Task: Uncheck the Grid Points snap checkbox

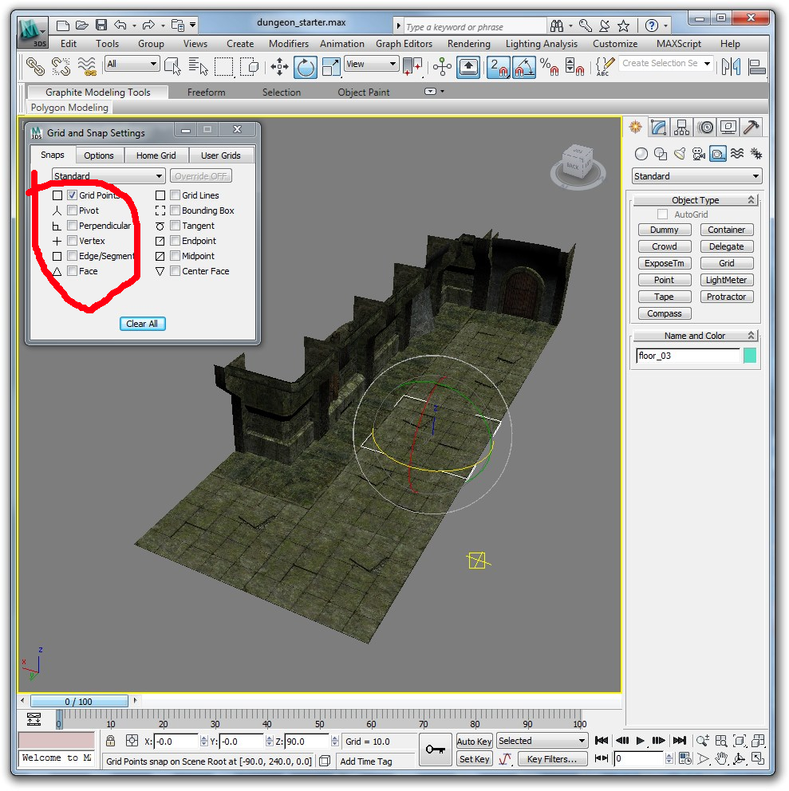Action: [x=73, y=195]
